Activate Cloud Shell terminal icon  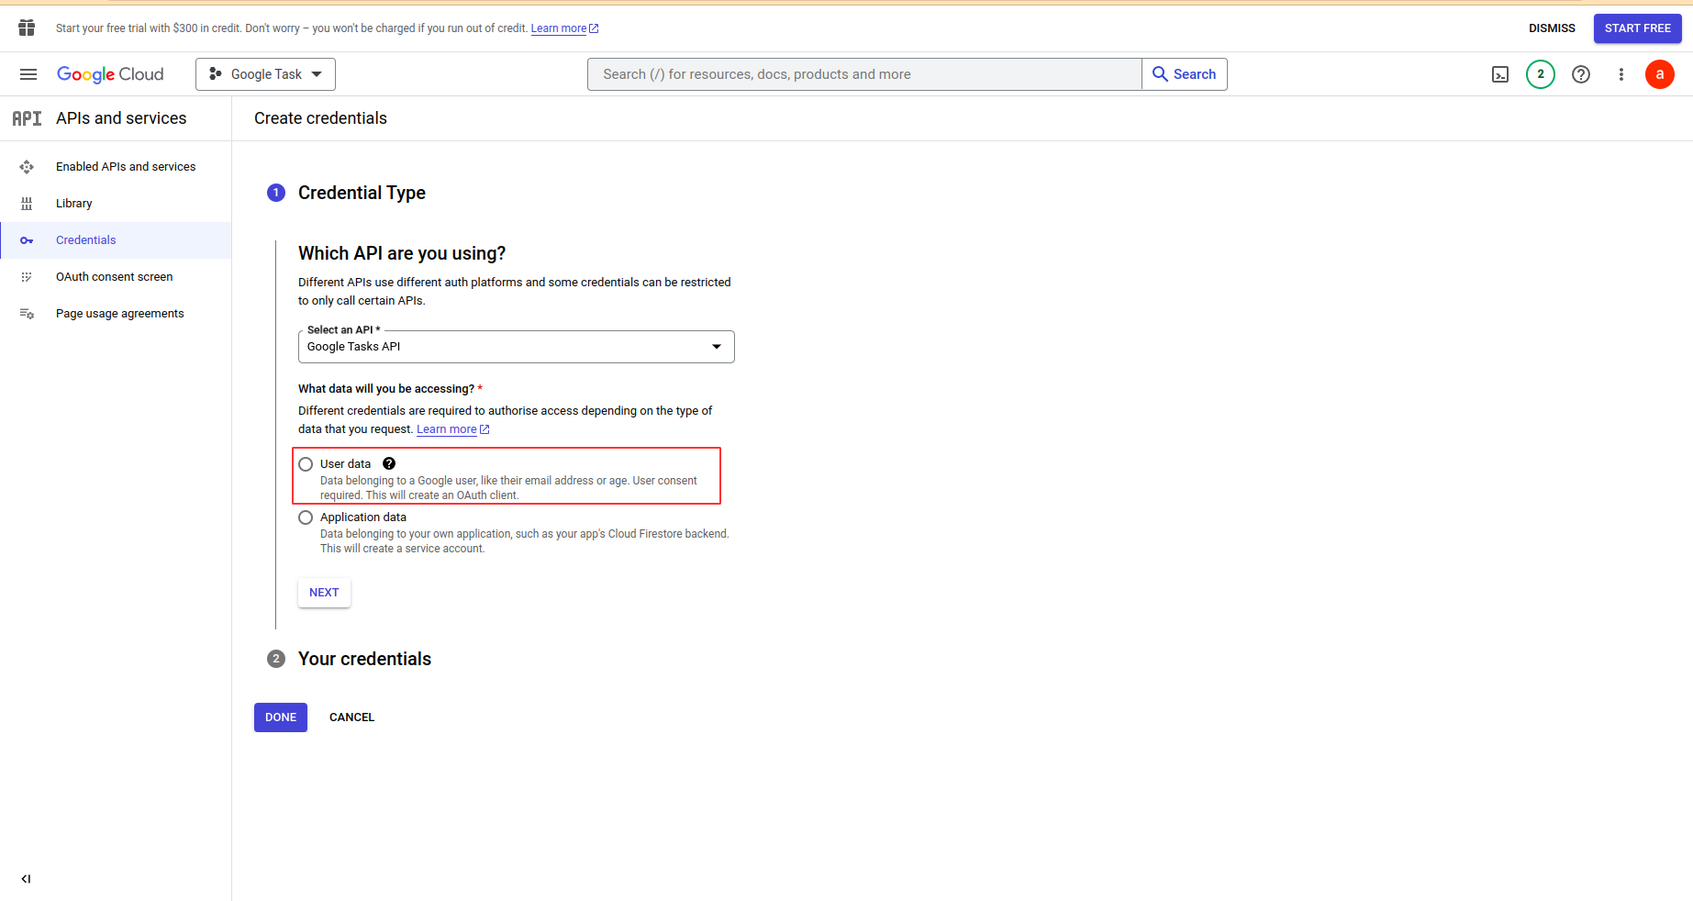pyautogui.click(x=1500, y=74)
